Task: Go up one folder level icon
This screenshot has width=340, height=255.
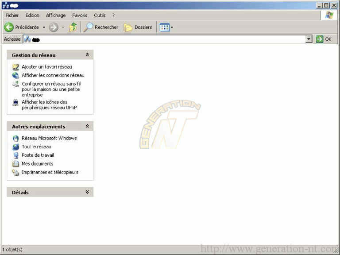Action: pos(73,27)
